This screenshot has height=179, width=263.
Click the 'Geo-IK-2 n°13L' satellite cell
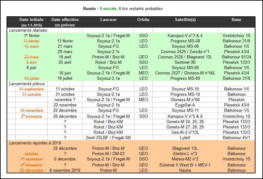click(185, 133)
